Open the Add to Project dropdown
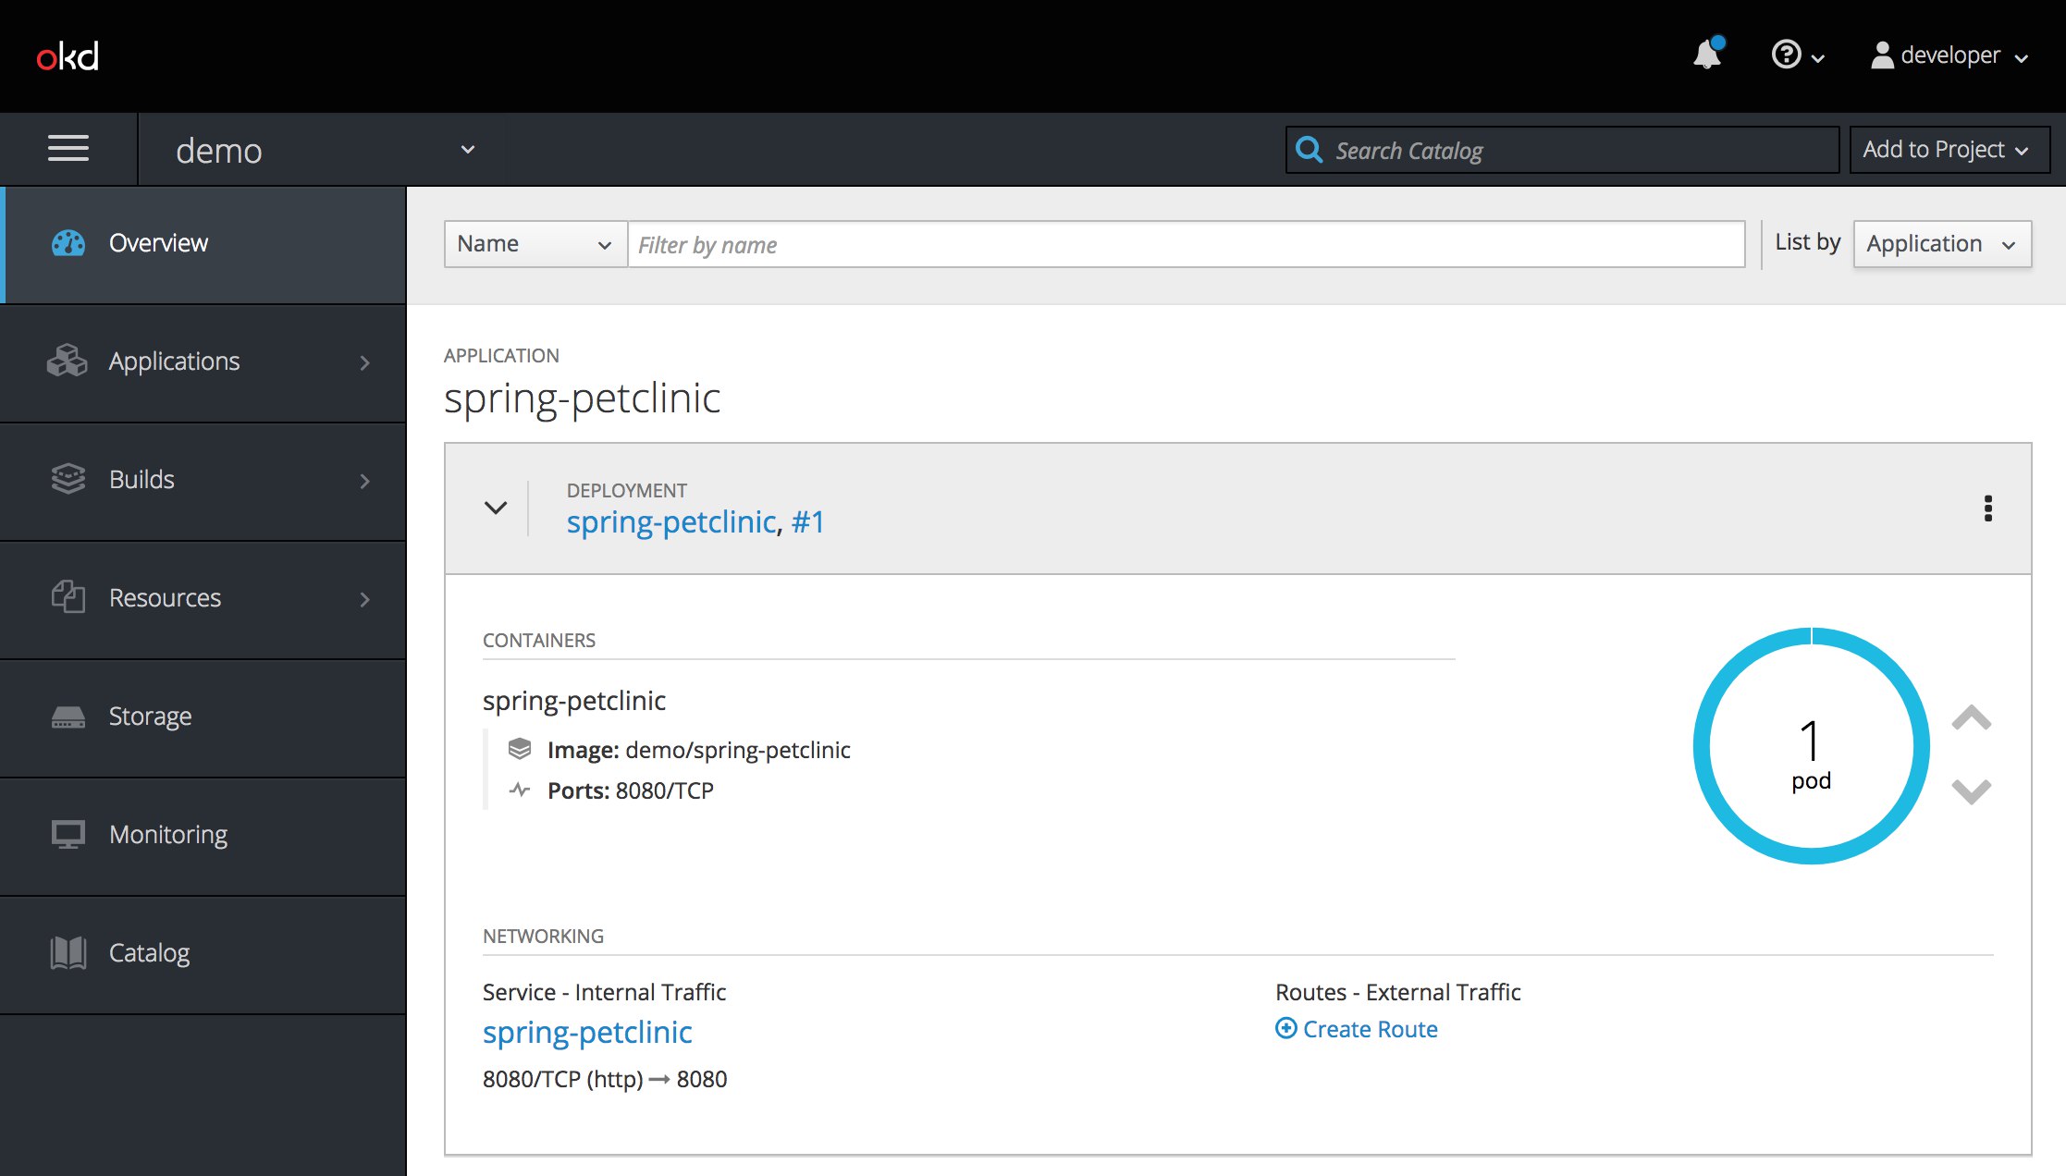 [x=1949, y=150]
